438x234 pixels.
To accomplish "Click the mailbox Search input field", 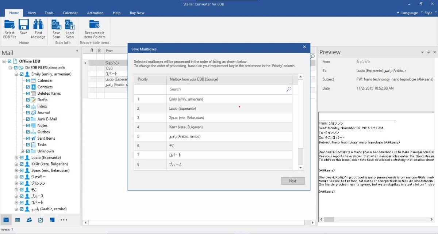I will (x=230, y=89).
